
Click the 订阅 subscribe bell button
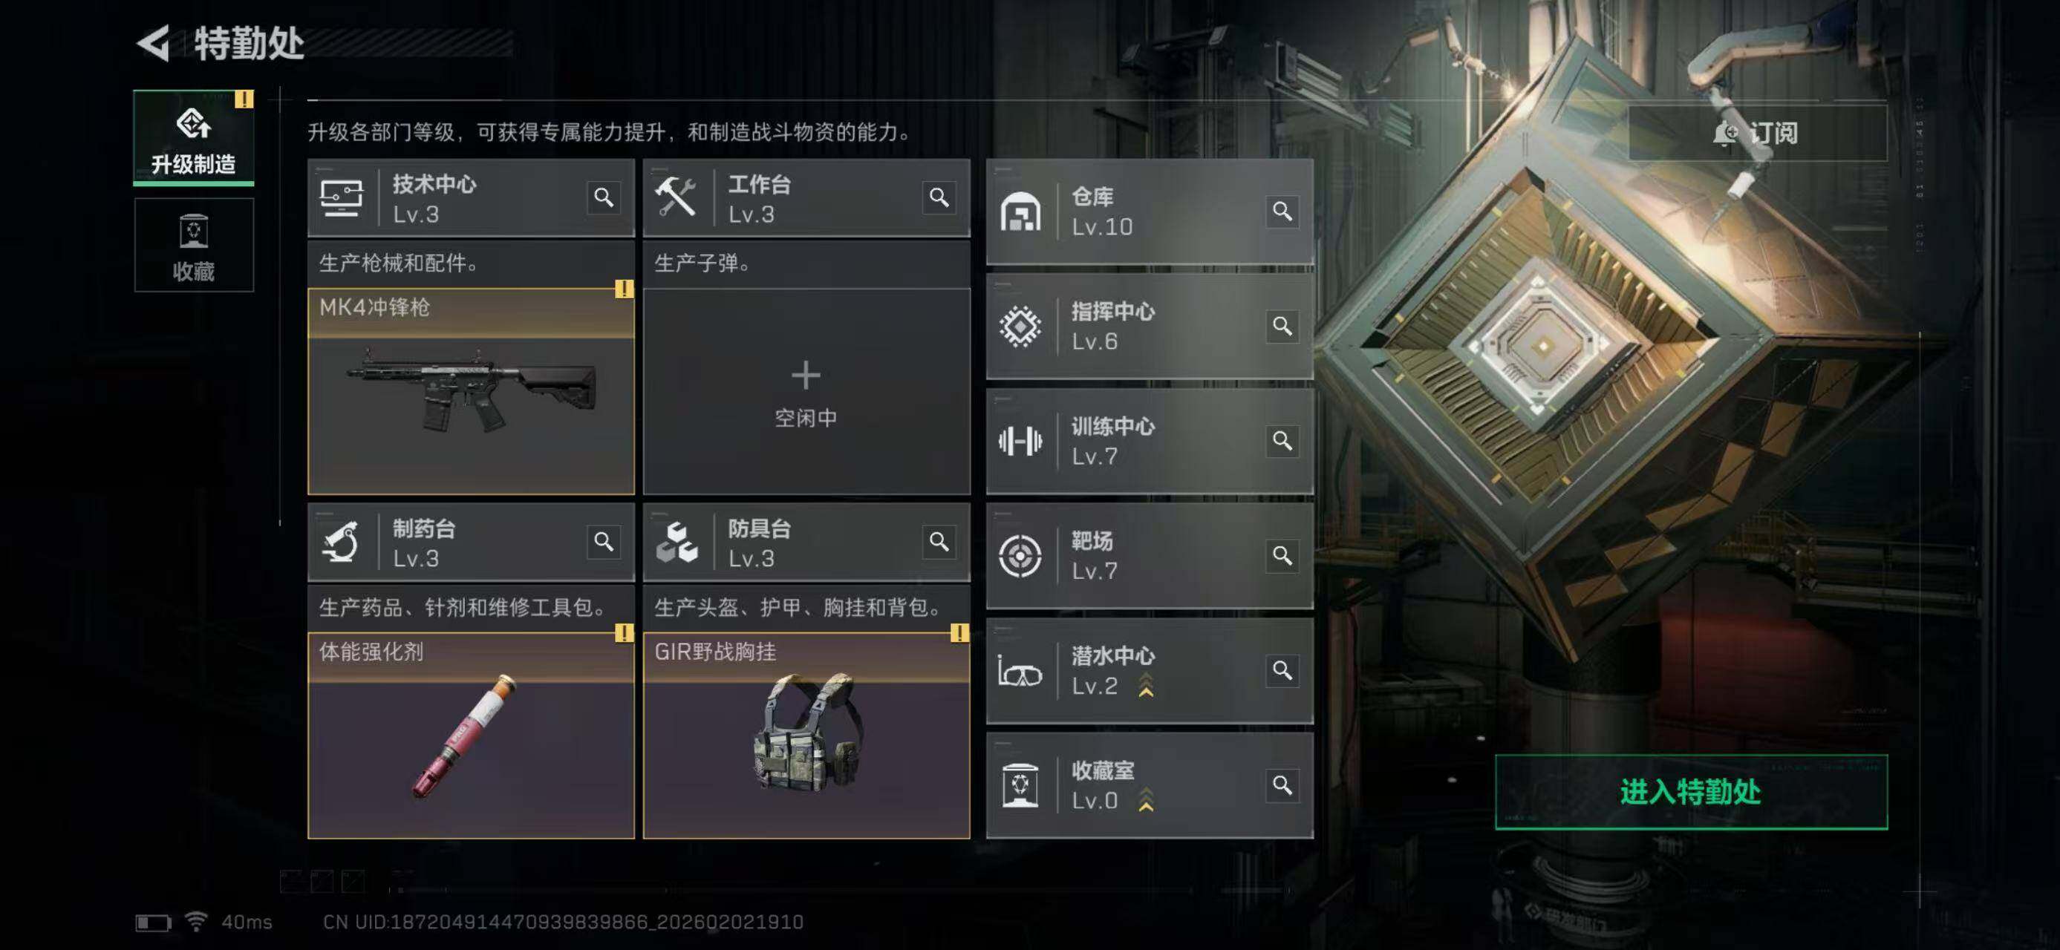pyautogui.click(x=1758, y=133)
